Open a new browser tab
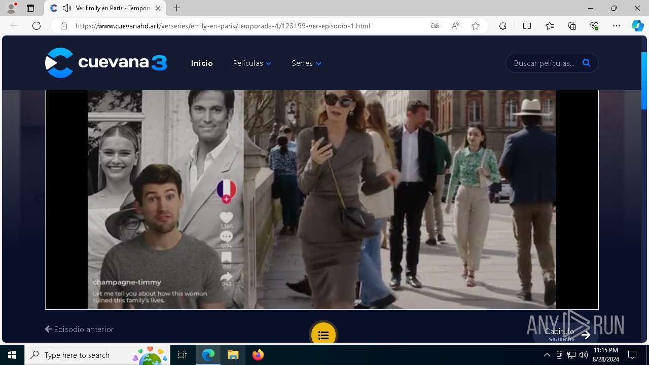649x365 pixels. (x=176, y=8)
